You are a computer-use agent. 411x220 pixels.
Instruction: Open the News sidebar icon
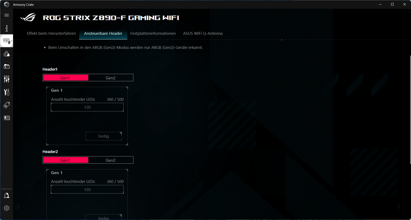pyautogui.click(x=6, y=118)
